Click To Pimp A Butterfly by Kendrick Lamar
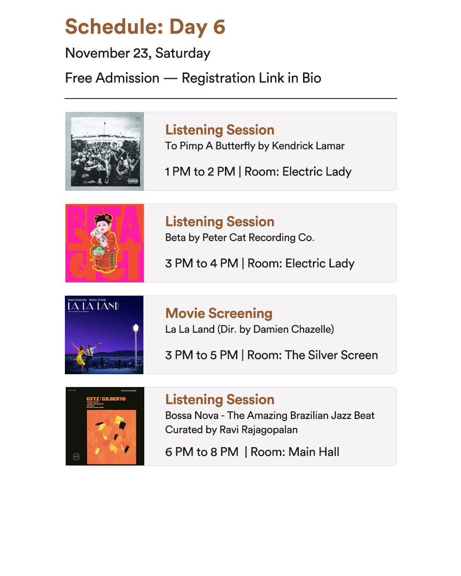The height and width of the screenshot is (576, 461). (x=255, y=146)
